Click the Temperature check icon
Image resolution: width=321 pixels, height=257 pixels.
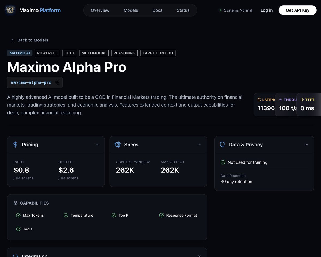pos(66,215)
